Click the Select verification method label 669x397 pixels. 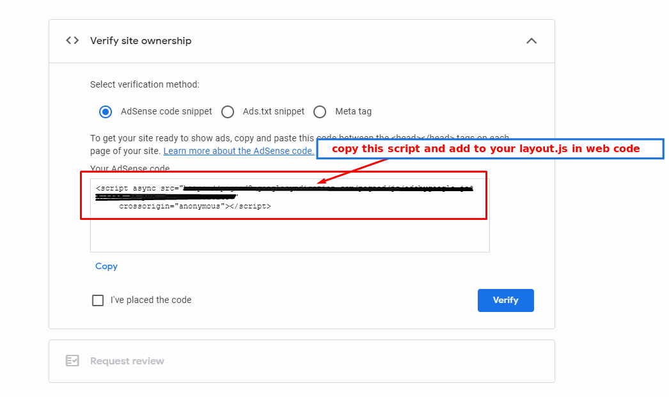click(145, 84)
